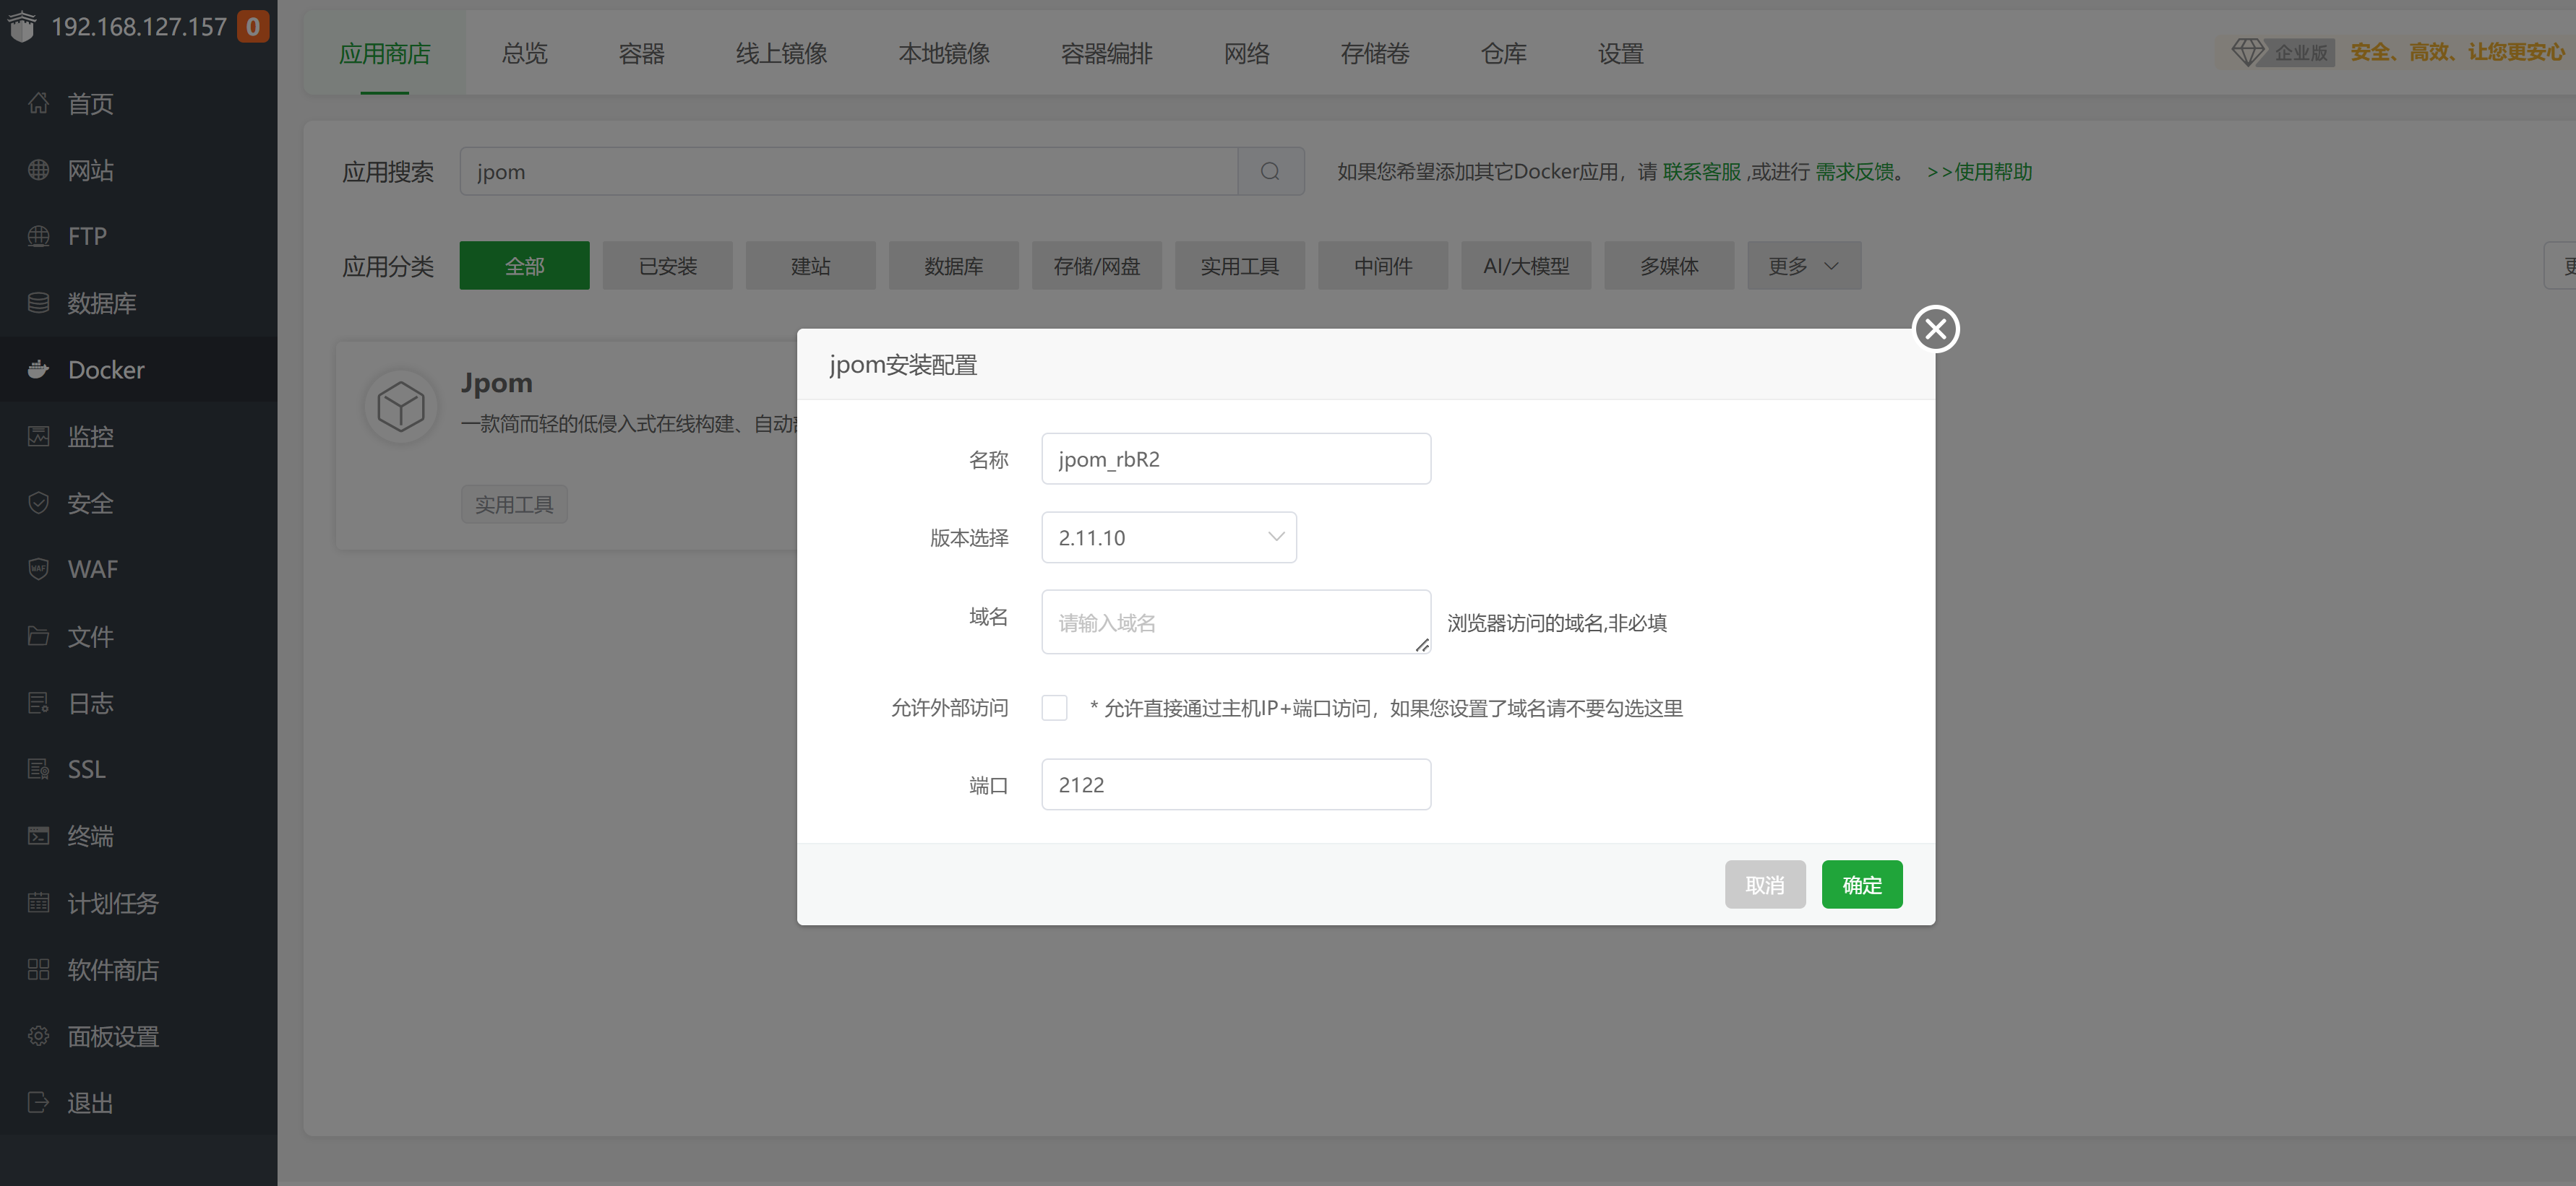Click the WAF shield icon

[38, 568]
